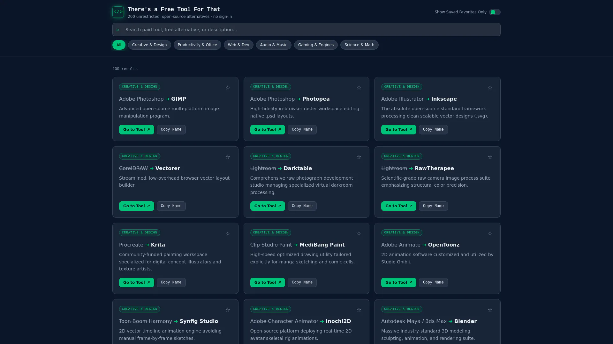Viewport: 613px width, 344px height.
Task: Star the Vectorer card
Action: (228, 157)
